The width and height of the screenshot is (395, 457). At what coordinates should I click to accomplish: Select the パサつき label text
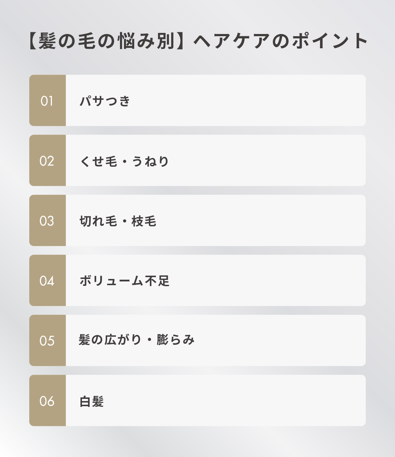coord(105,101)
